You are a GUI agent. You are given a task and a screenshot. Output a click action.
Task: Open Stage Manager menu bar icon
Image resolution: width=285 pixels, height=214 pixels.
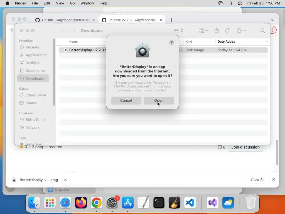pos(221,3)
